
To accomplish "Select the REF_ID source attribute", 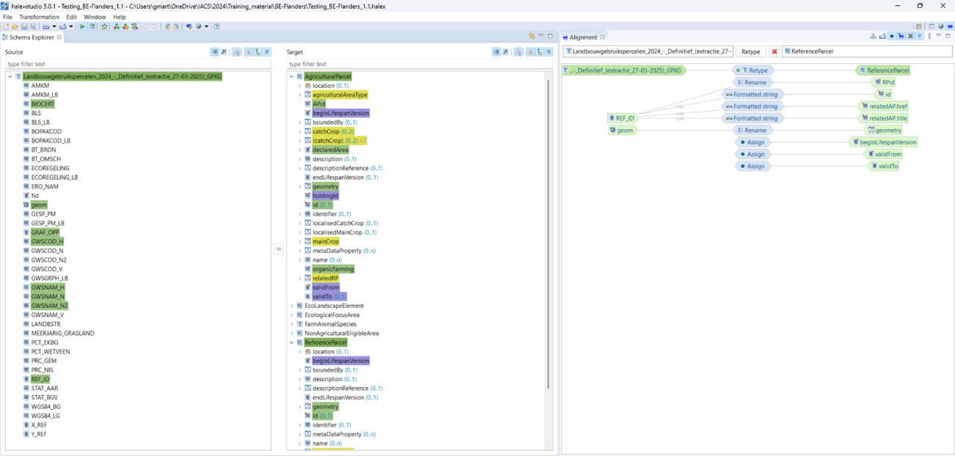I will click(40, 379).
